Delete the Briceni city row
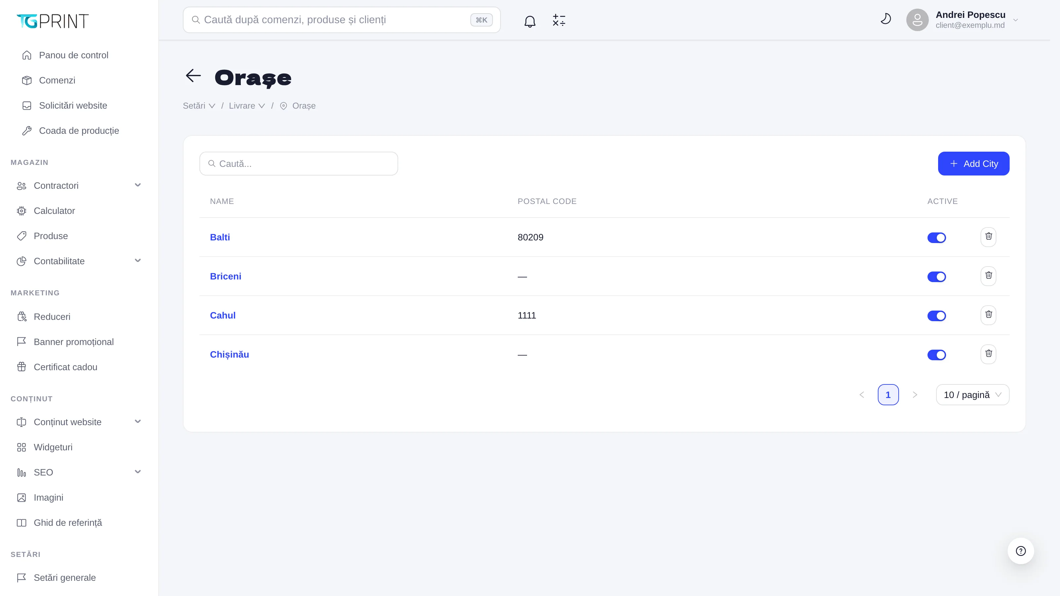This screenshot has height=596, width=1060. [x=988, y=276]
